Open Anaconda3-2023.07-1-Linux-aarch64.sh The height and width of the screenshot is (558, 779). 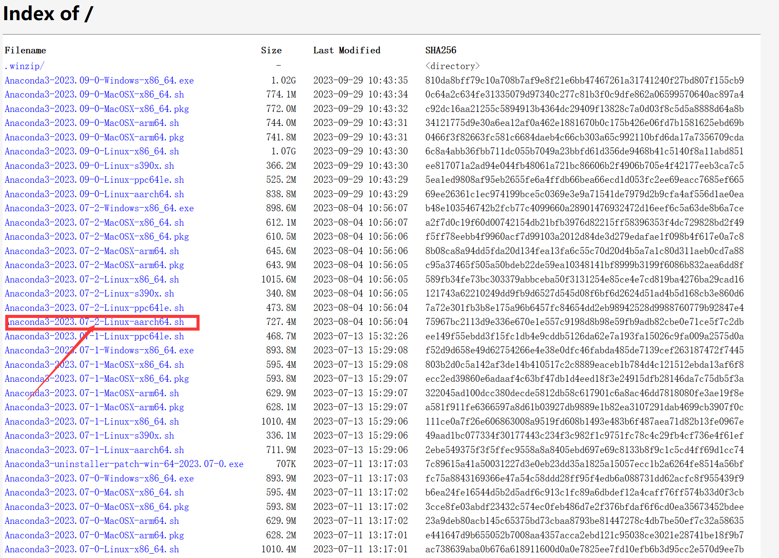point(95,450)
